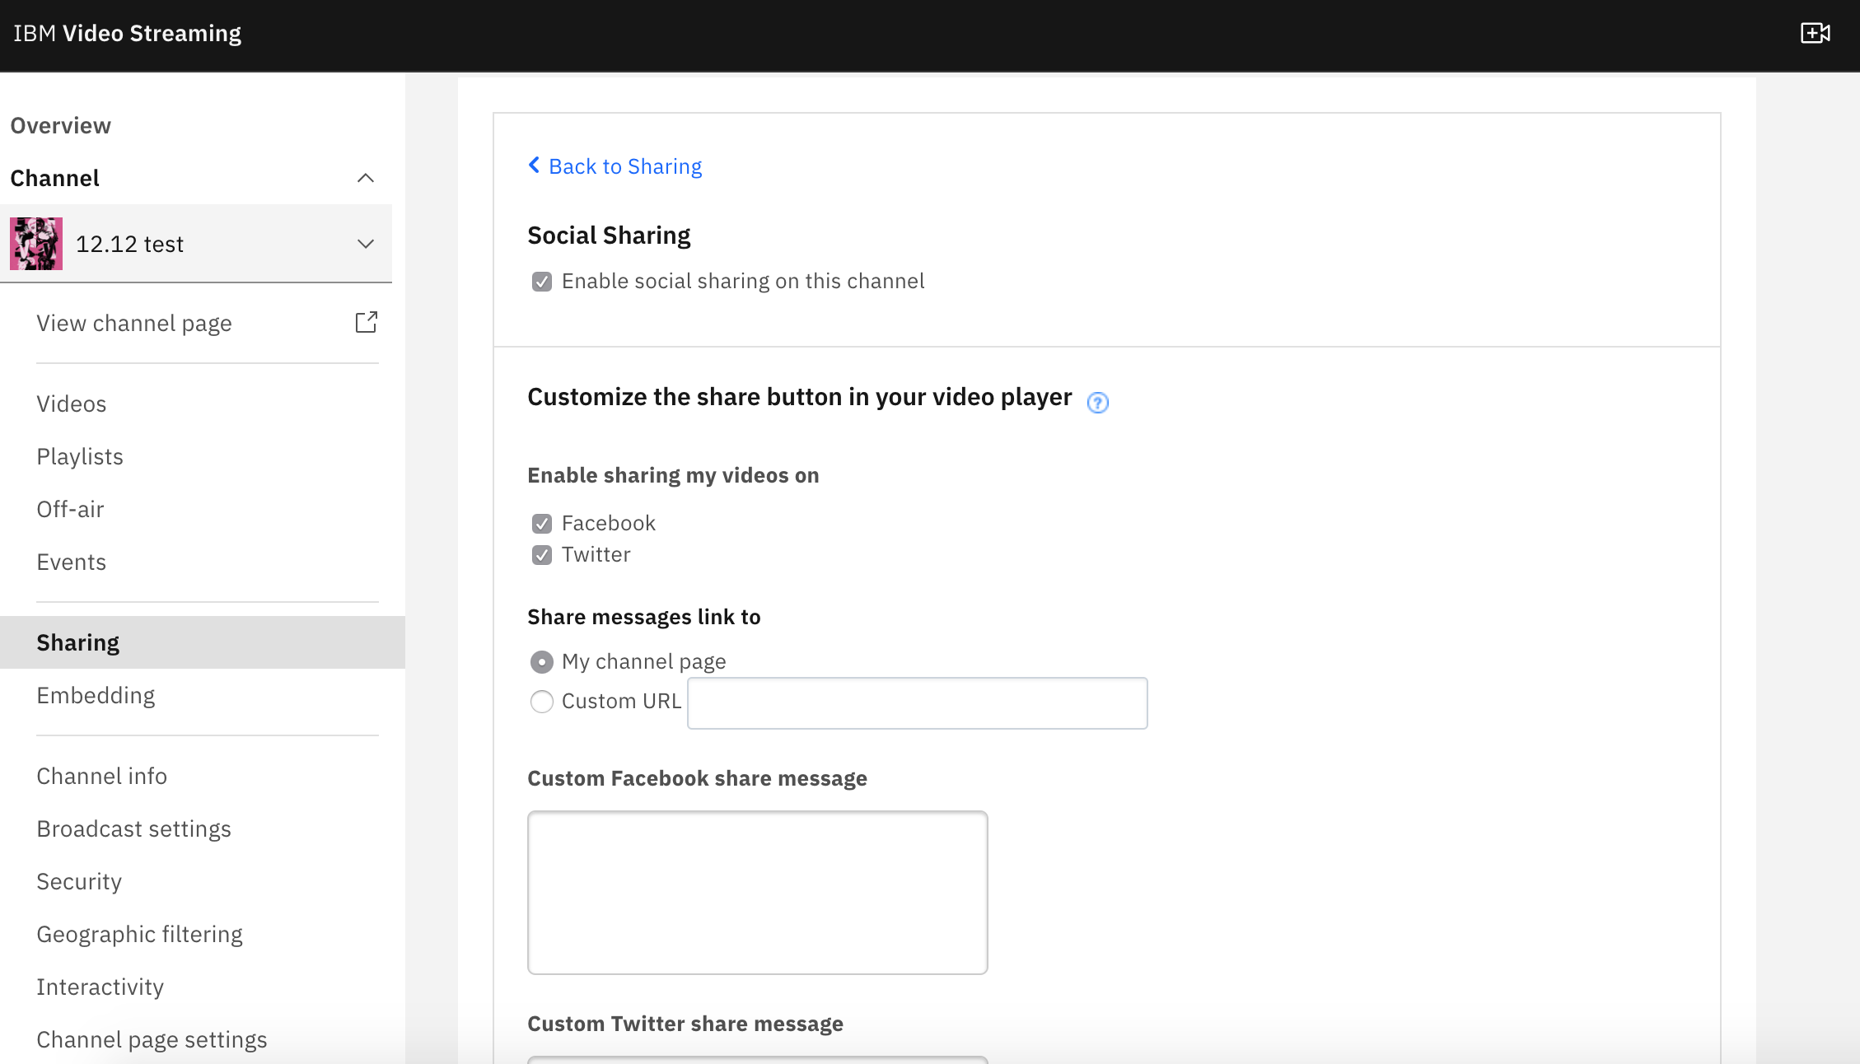Open Interactivity in sidebar
Viewport: 1860px width, 1064px height.
[100, 987]
